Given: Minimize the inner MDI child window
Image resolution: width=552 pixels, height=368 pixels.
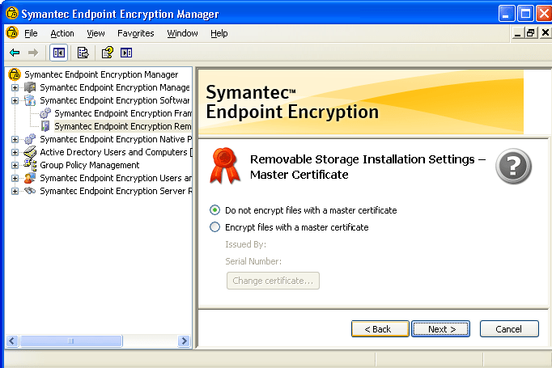Looking at the screenshot, I should pos(517,33).
